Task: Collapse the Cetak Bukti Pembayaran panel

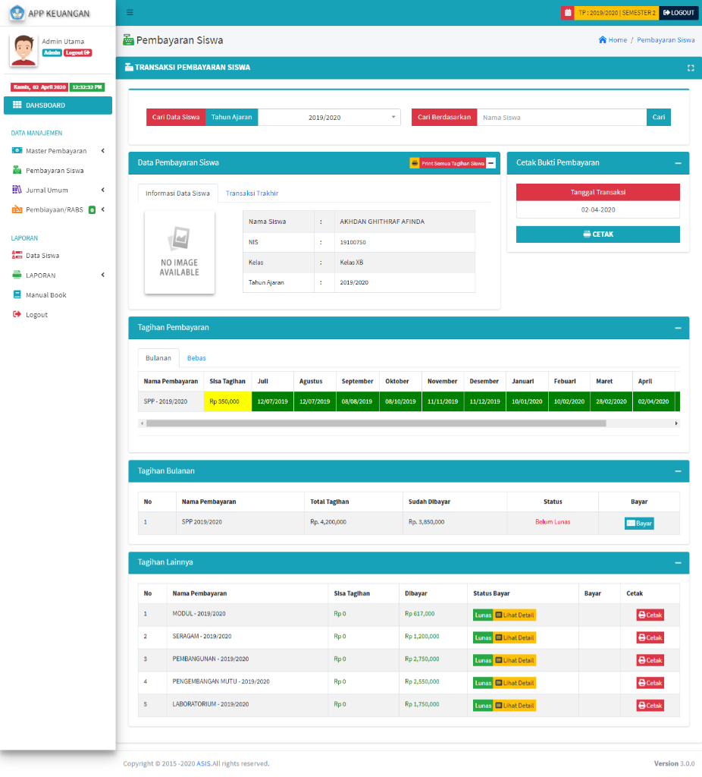Action: tap(677, 163)
